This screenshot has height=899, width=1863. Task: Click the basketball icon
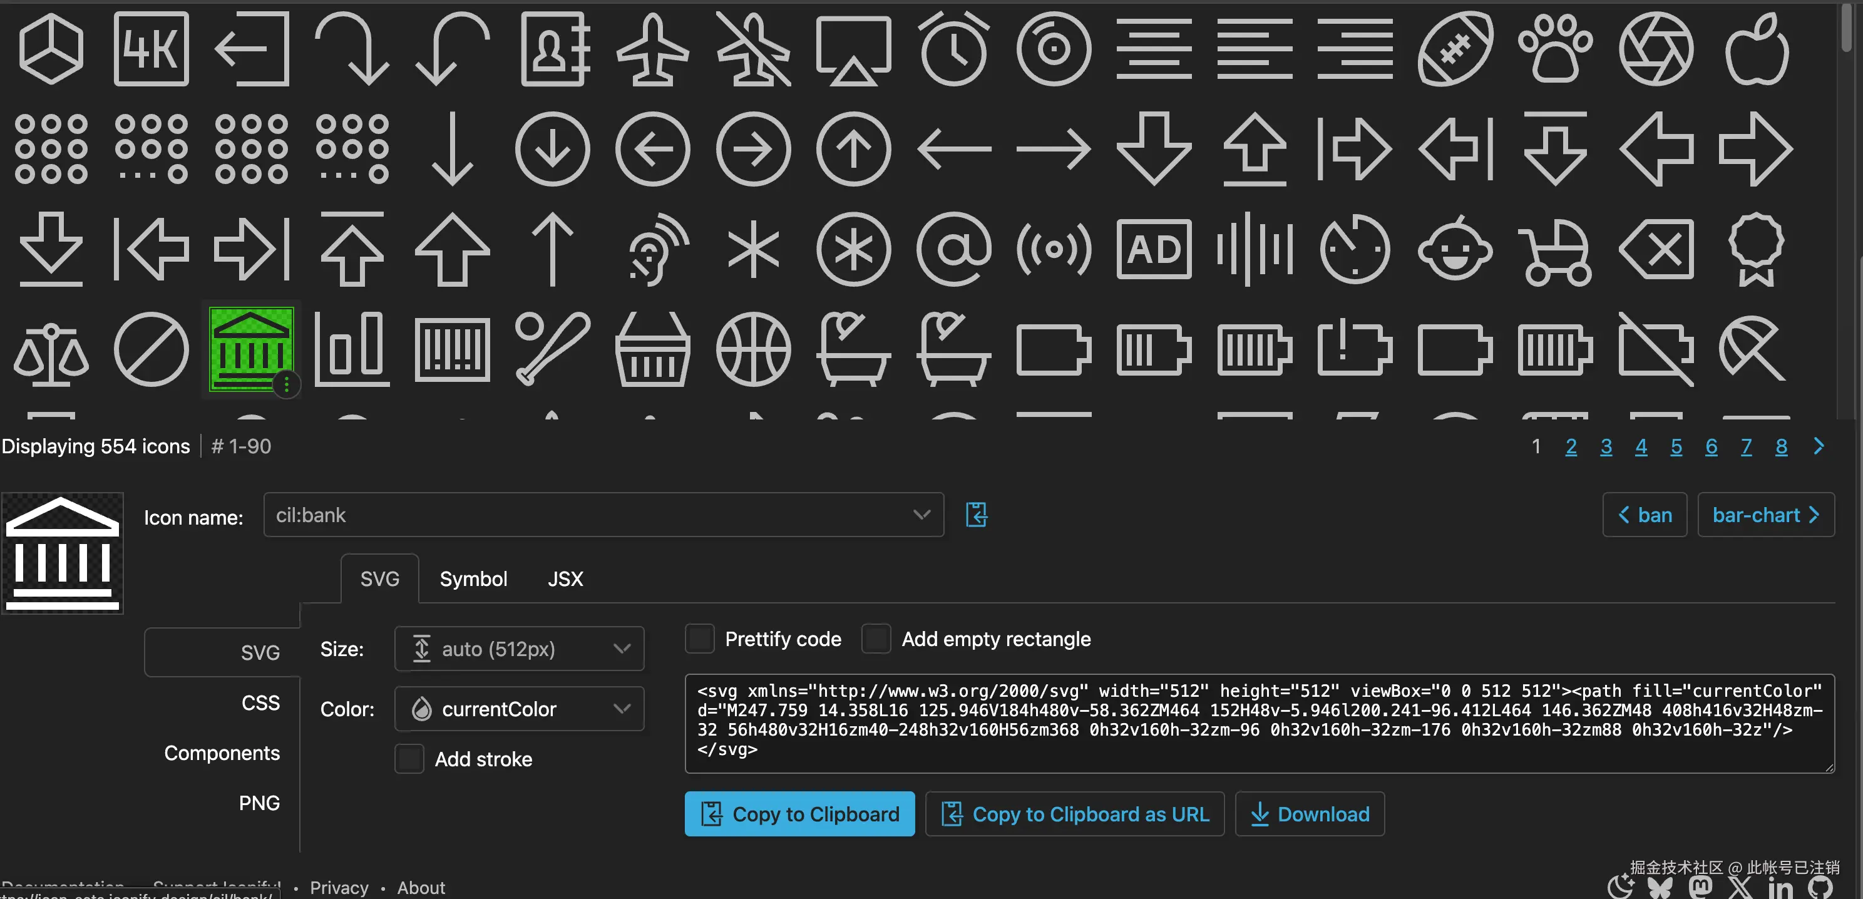(x=753, y=349)
